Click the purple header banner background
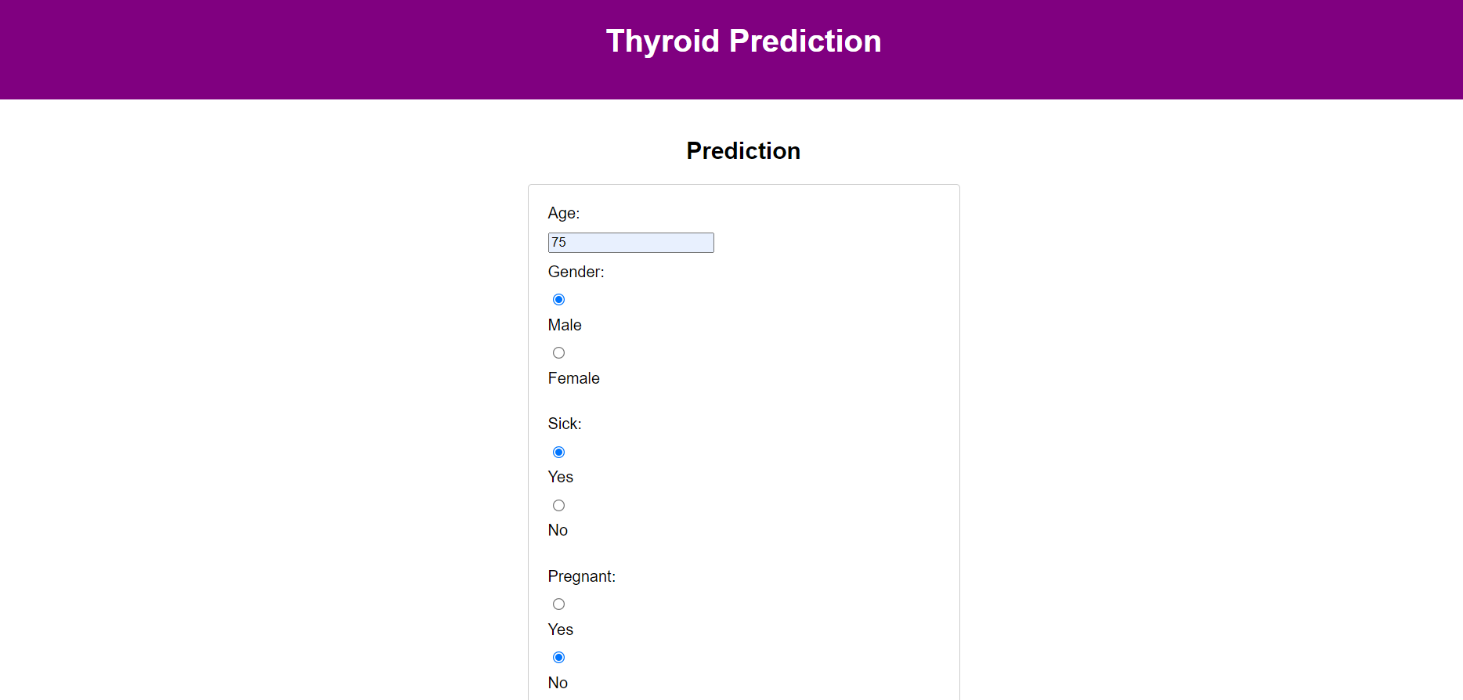The height and width of the screenshot is (700, 1463). click(235, 49)
